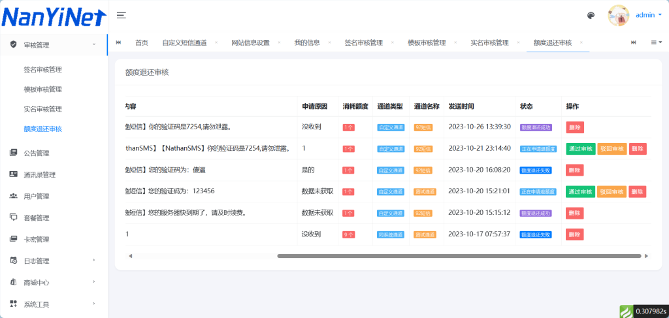
Task: Click the 套餐管理 sidebar icon
Action: pos(13,217)
